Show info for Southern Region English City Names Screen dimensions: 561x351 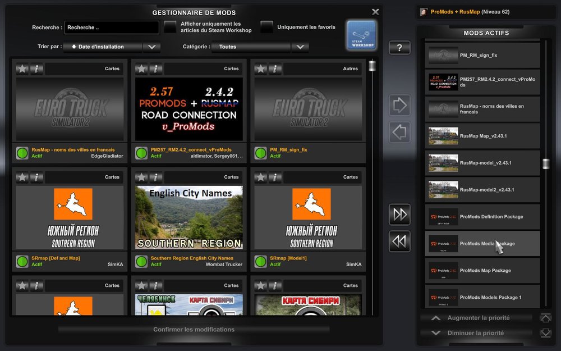[155, 177]
